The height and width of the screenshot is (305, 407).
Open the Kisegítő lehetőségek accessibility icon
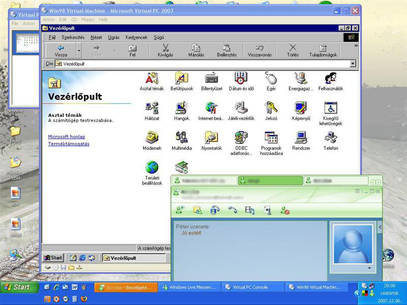(x=331, y=113)
